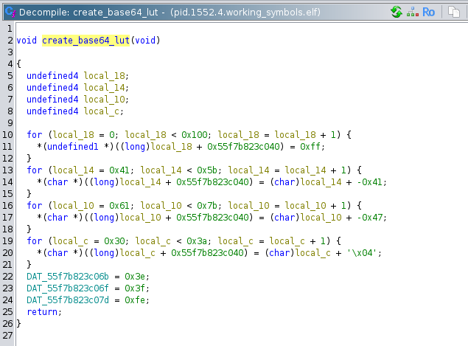Click the -0x41 constant on line 14

coord(370,182)
